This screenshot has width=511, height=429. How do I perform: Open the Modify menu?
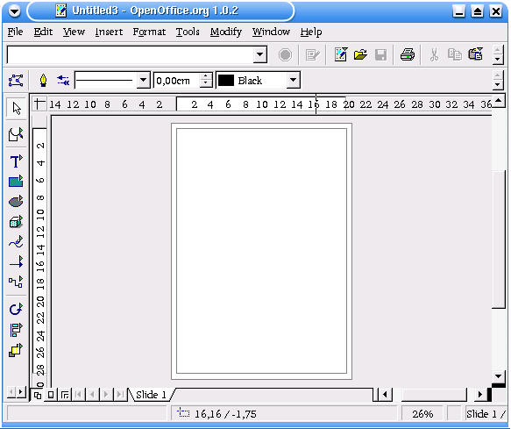[226, 32]
